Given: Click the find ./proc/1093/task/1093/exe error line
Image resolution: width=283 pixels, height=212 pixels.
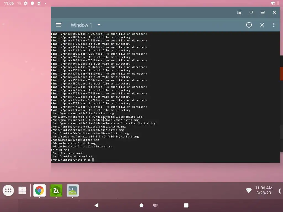Looking at the screenshot, I should click(x=99, y=34).
